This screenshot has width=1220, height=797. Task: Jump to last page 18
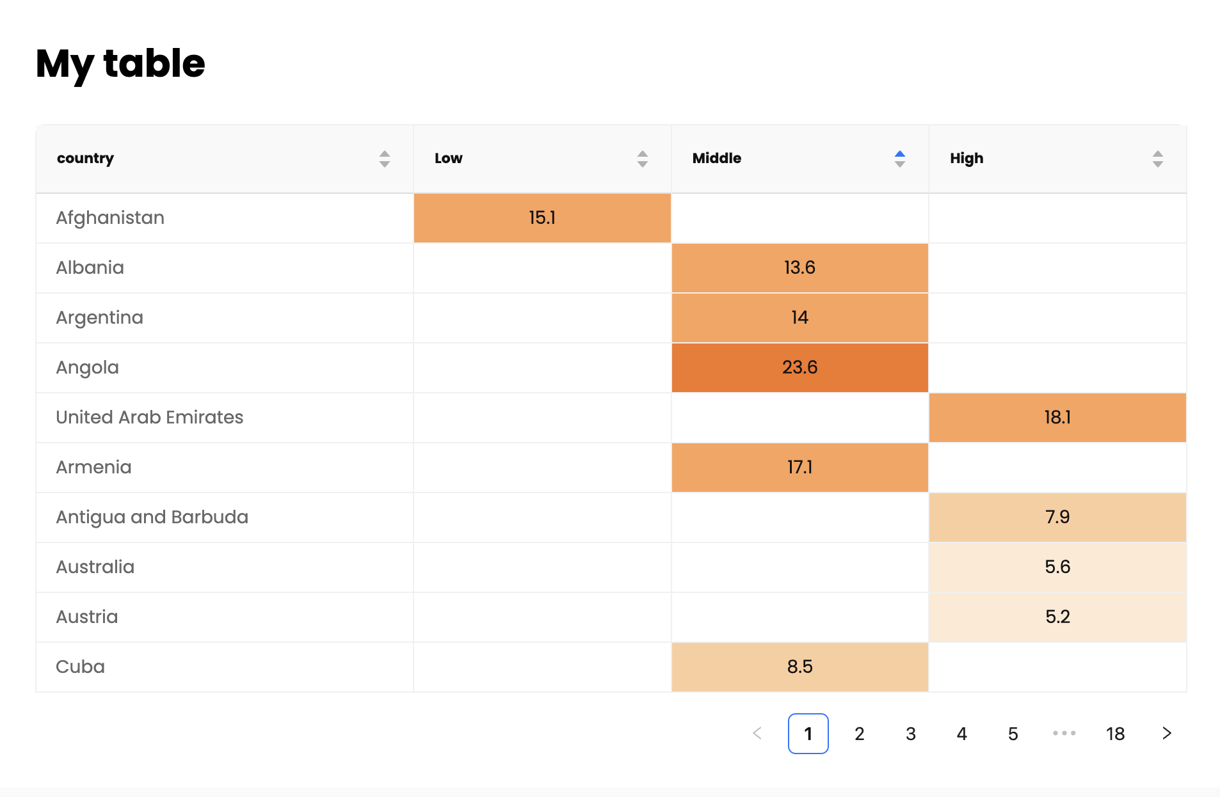click(1115, 734)
